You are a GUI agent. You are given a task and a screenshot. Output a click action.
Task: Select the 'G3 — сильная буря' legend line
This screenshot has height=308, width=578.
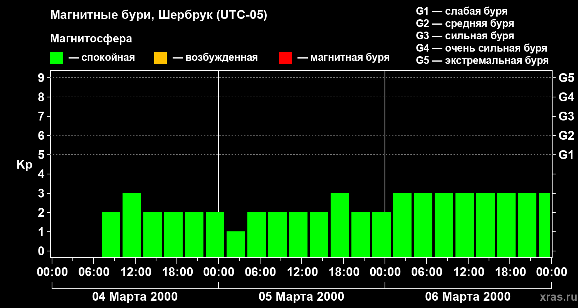(x=465, y=36)
